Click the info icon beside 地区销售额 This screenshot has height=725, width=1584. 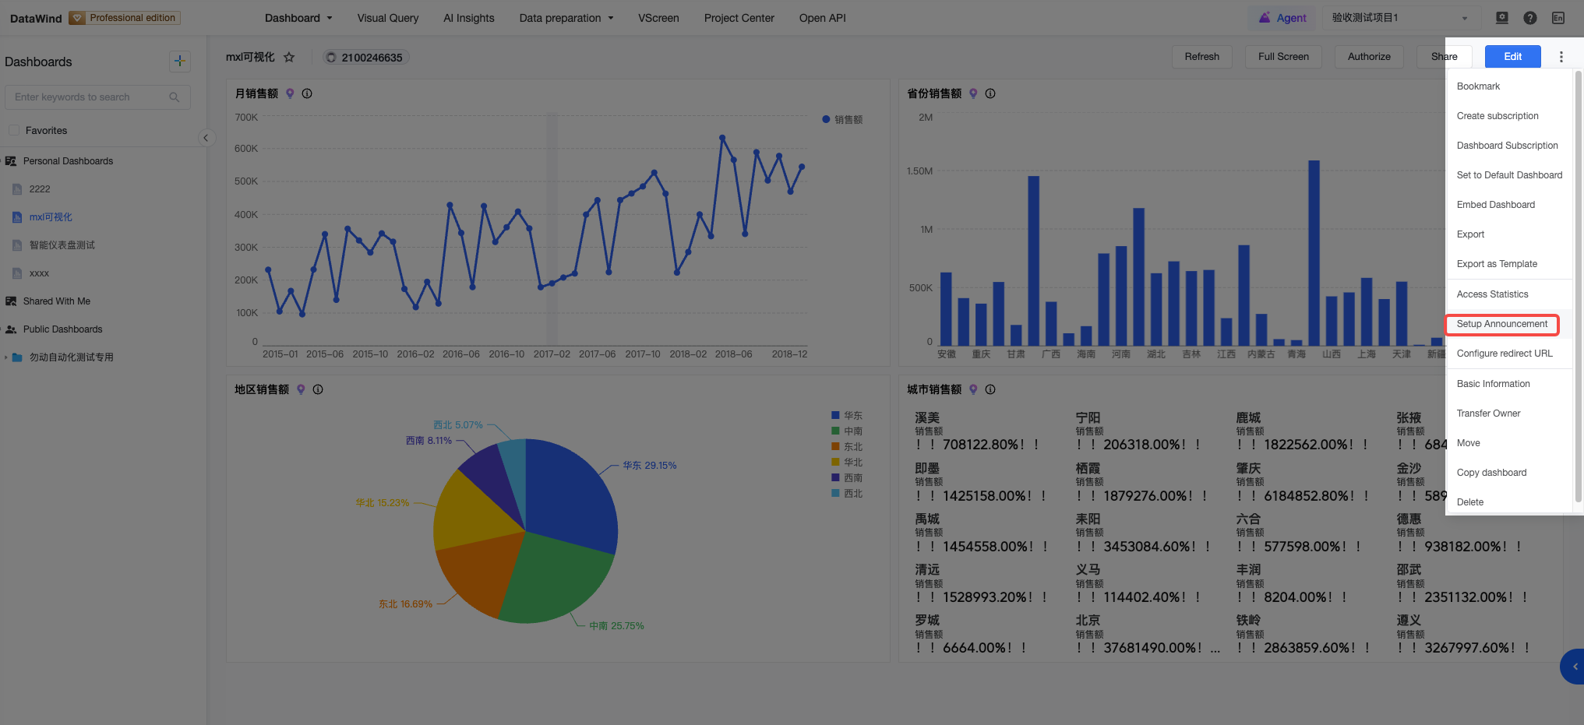point(318,389)
